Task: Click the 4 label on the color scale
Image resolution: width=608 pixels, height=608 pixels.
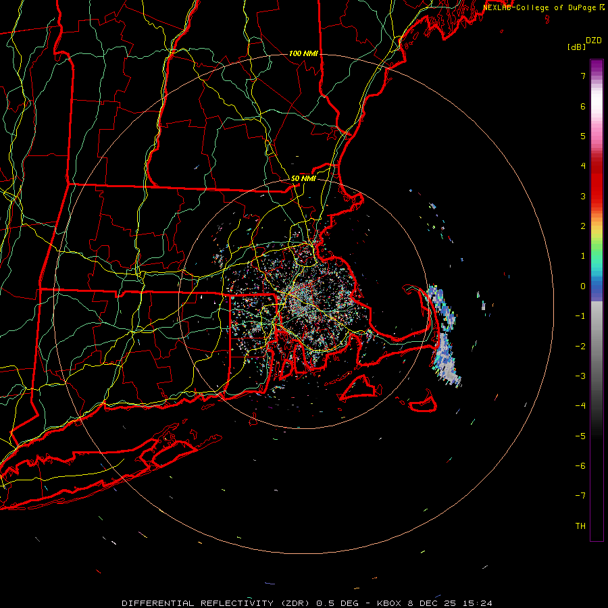Action: pyautogui.click(x=583, y=166)
